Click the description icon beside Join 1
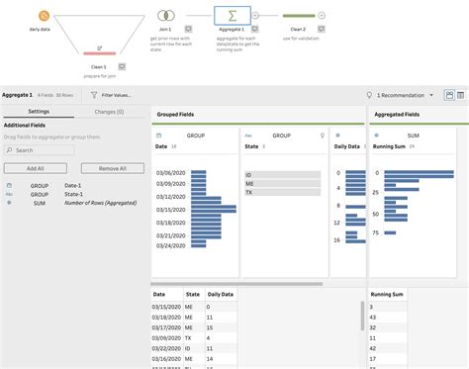Screen dimensions: 469x369 [188, 29]
